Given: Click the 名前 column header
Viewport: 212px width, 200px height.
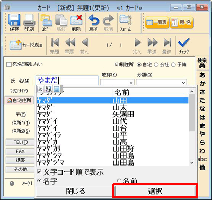Looking at the screenshot, I should point(122,92).
